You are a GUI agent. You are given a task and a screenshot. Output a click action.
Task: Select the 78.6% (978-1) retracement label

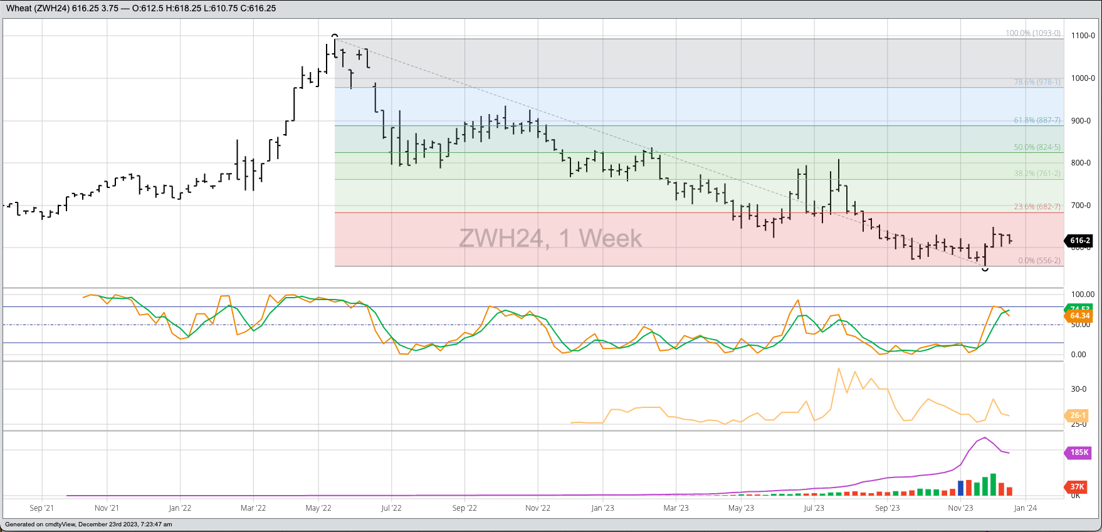[1037, 82]
